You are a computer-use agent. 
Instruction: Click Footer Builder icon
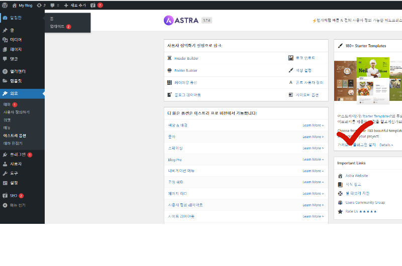point(169,70)
